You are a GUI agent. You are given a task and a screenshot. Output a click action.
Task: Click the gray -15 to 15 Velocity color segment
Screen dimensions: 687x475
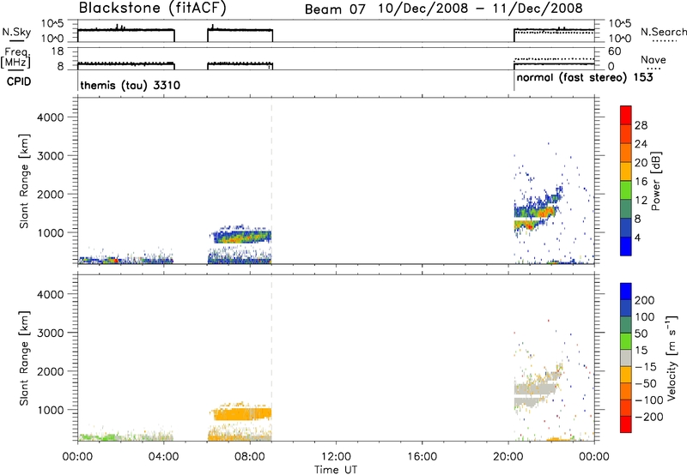click(x=626, y=358)
